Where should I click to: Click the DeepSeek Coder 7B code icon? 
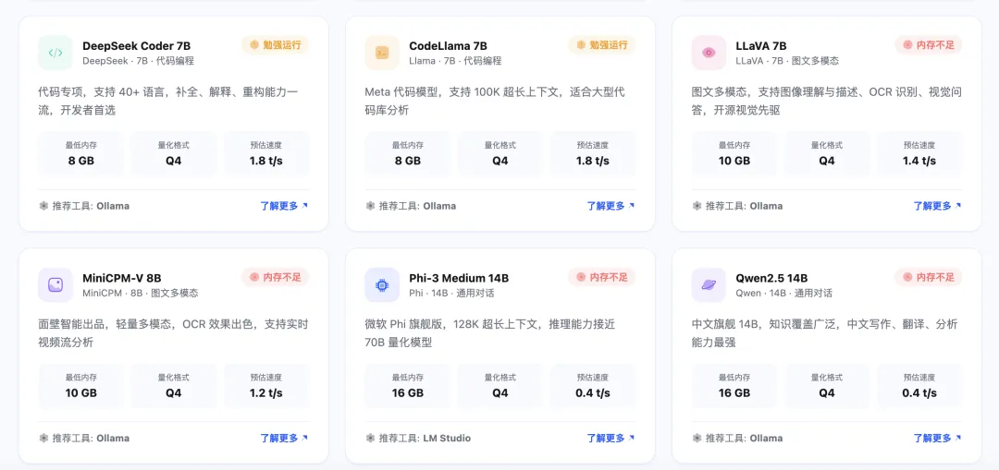pyautogui.click(x=55, y=53)
